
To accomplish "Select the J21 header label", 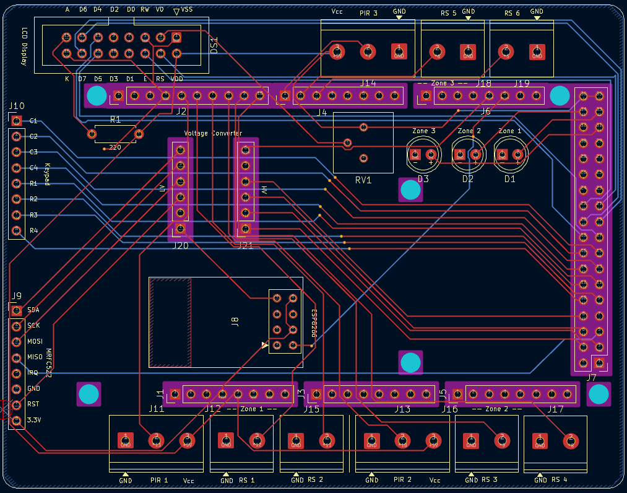I will coord(245,245).
